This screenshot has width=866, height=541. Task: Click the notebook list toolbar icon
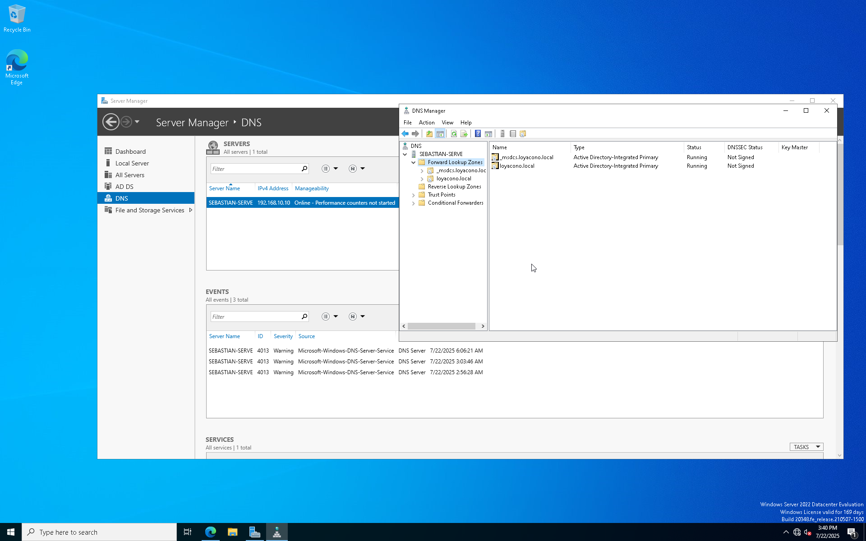513,133
